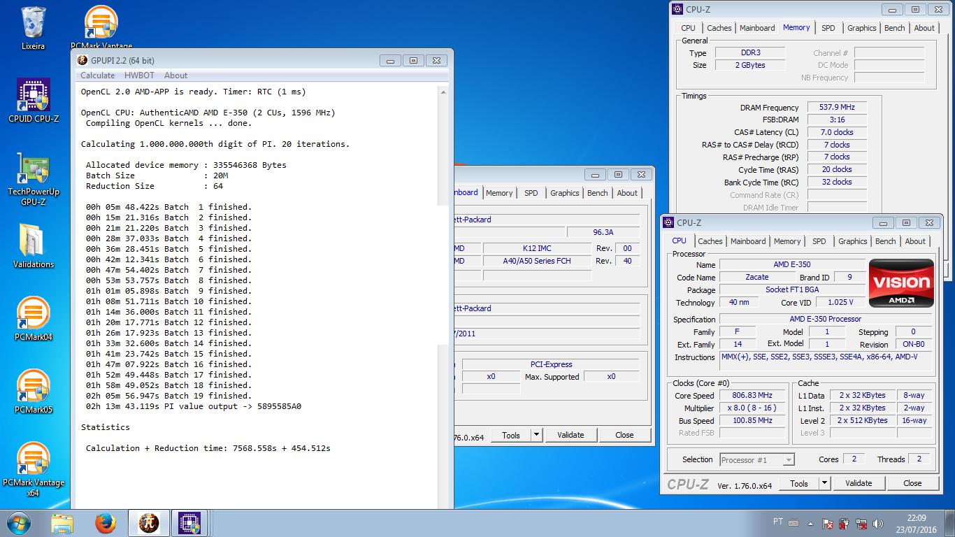The height and width of the screenshot is (537, 955).
Task: Click the on-screen keyboard tray icon
Action: click(x=794, y=522)
